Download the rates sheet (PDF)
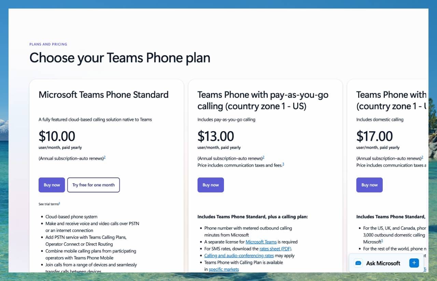The width and height of the screenshot is (437, 281). coord(275,249)
